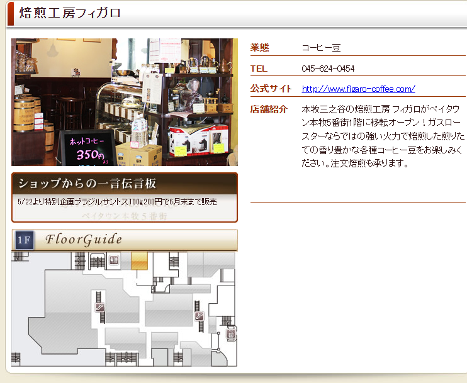
Task: Click the ショップからの一言伝言板 banner heading
Action: point(87,184)
